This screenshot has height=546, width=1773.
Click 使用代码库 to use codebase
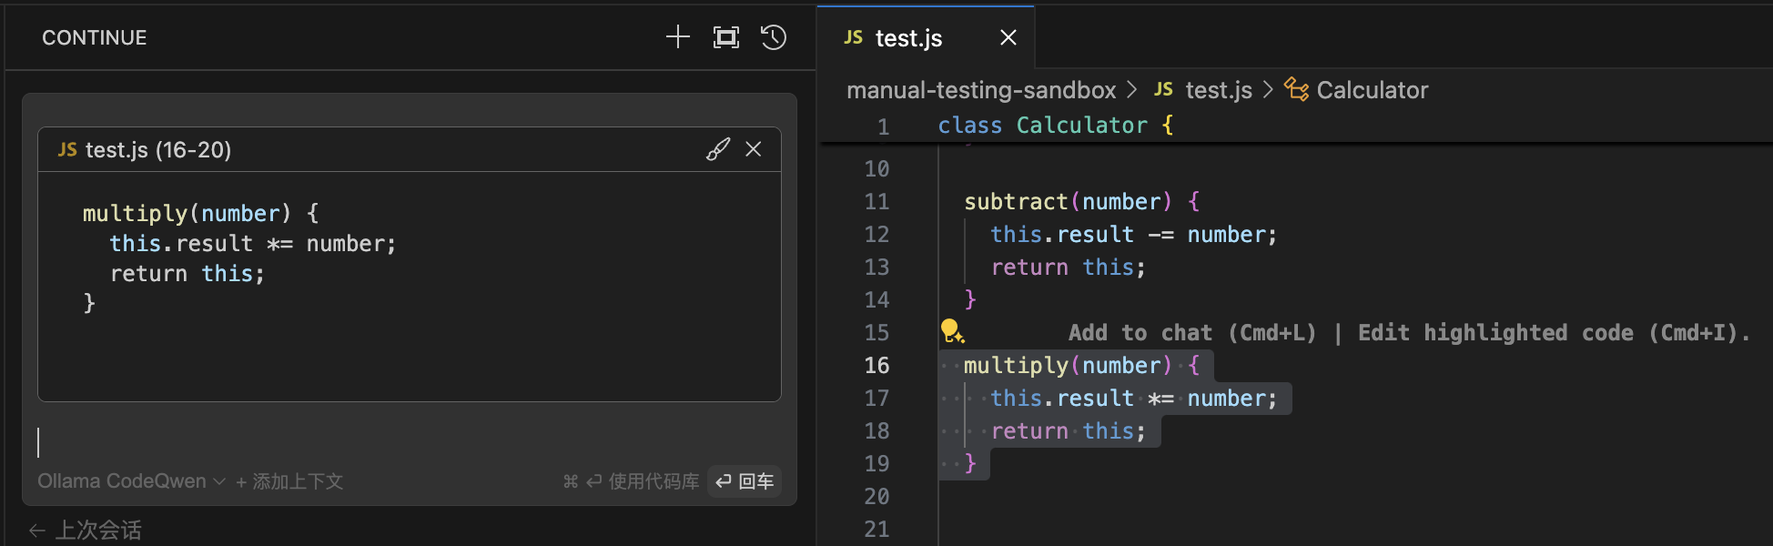point(653,481)
